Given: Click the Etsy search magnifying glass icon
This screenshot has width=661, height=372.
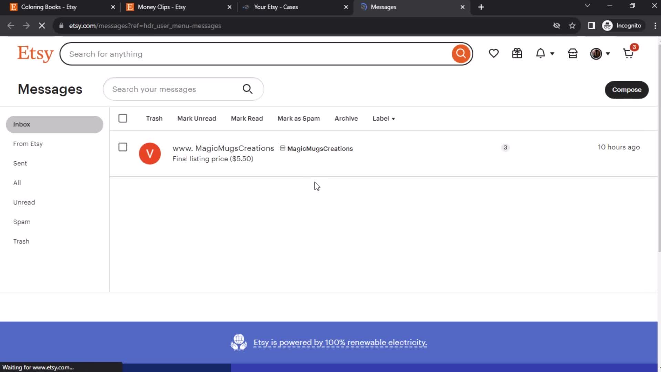Looking at the screenshot, I should [462, 54].
